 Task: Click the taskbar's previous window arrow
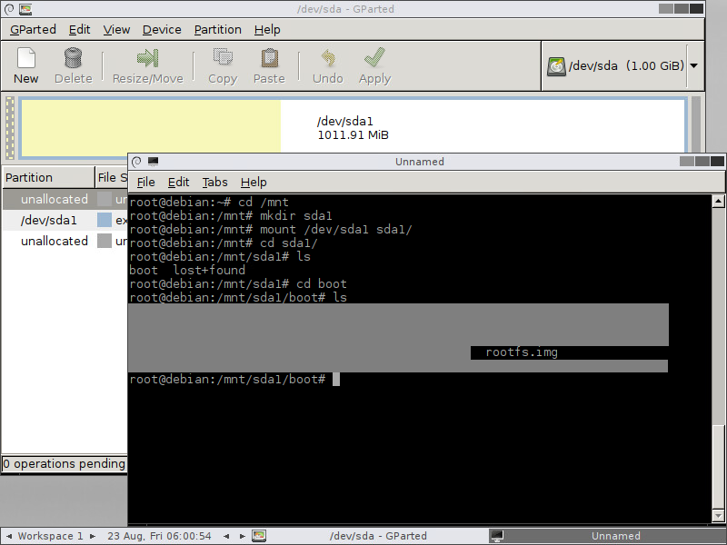point(226,536)
